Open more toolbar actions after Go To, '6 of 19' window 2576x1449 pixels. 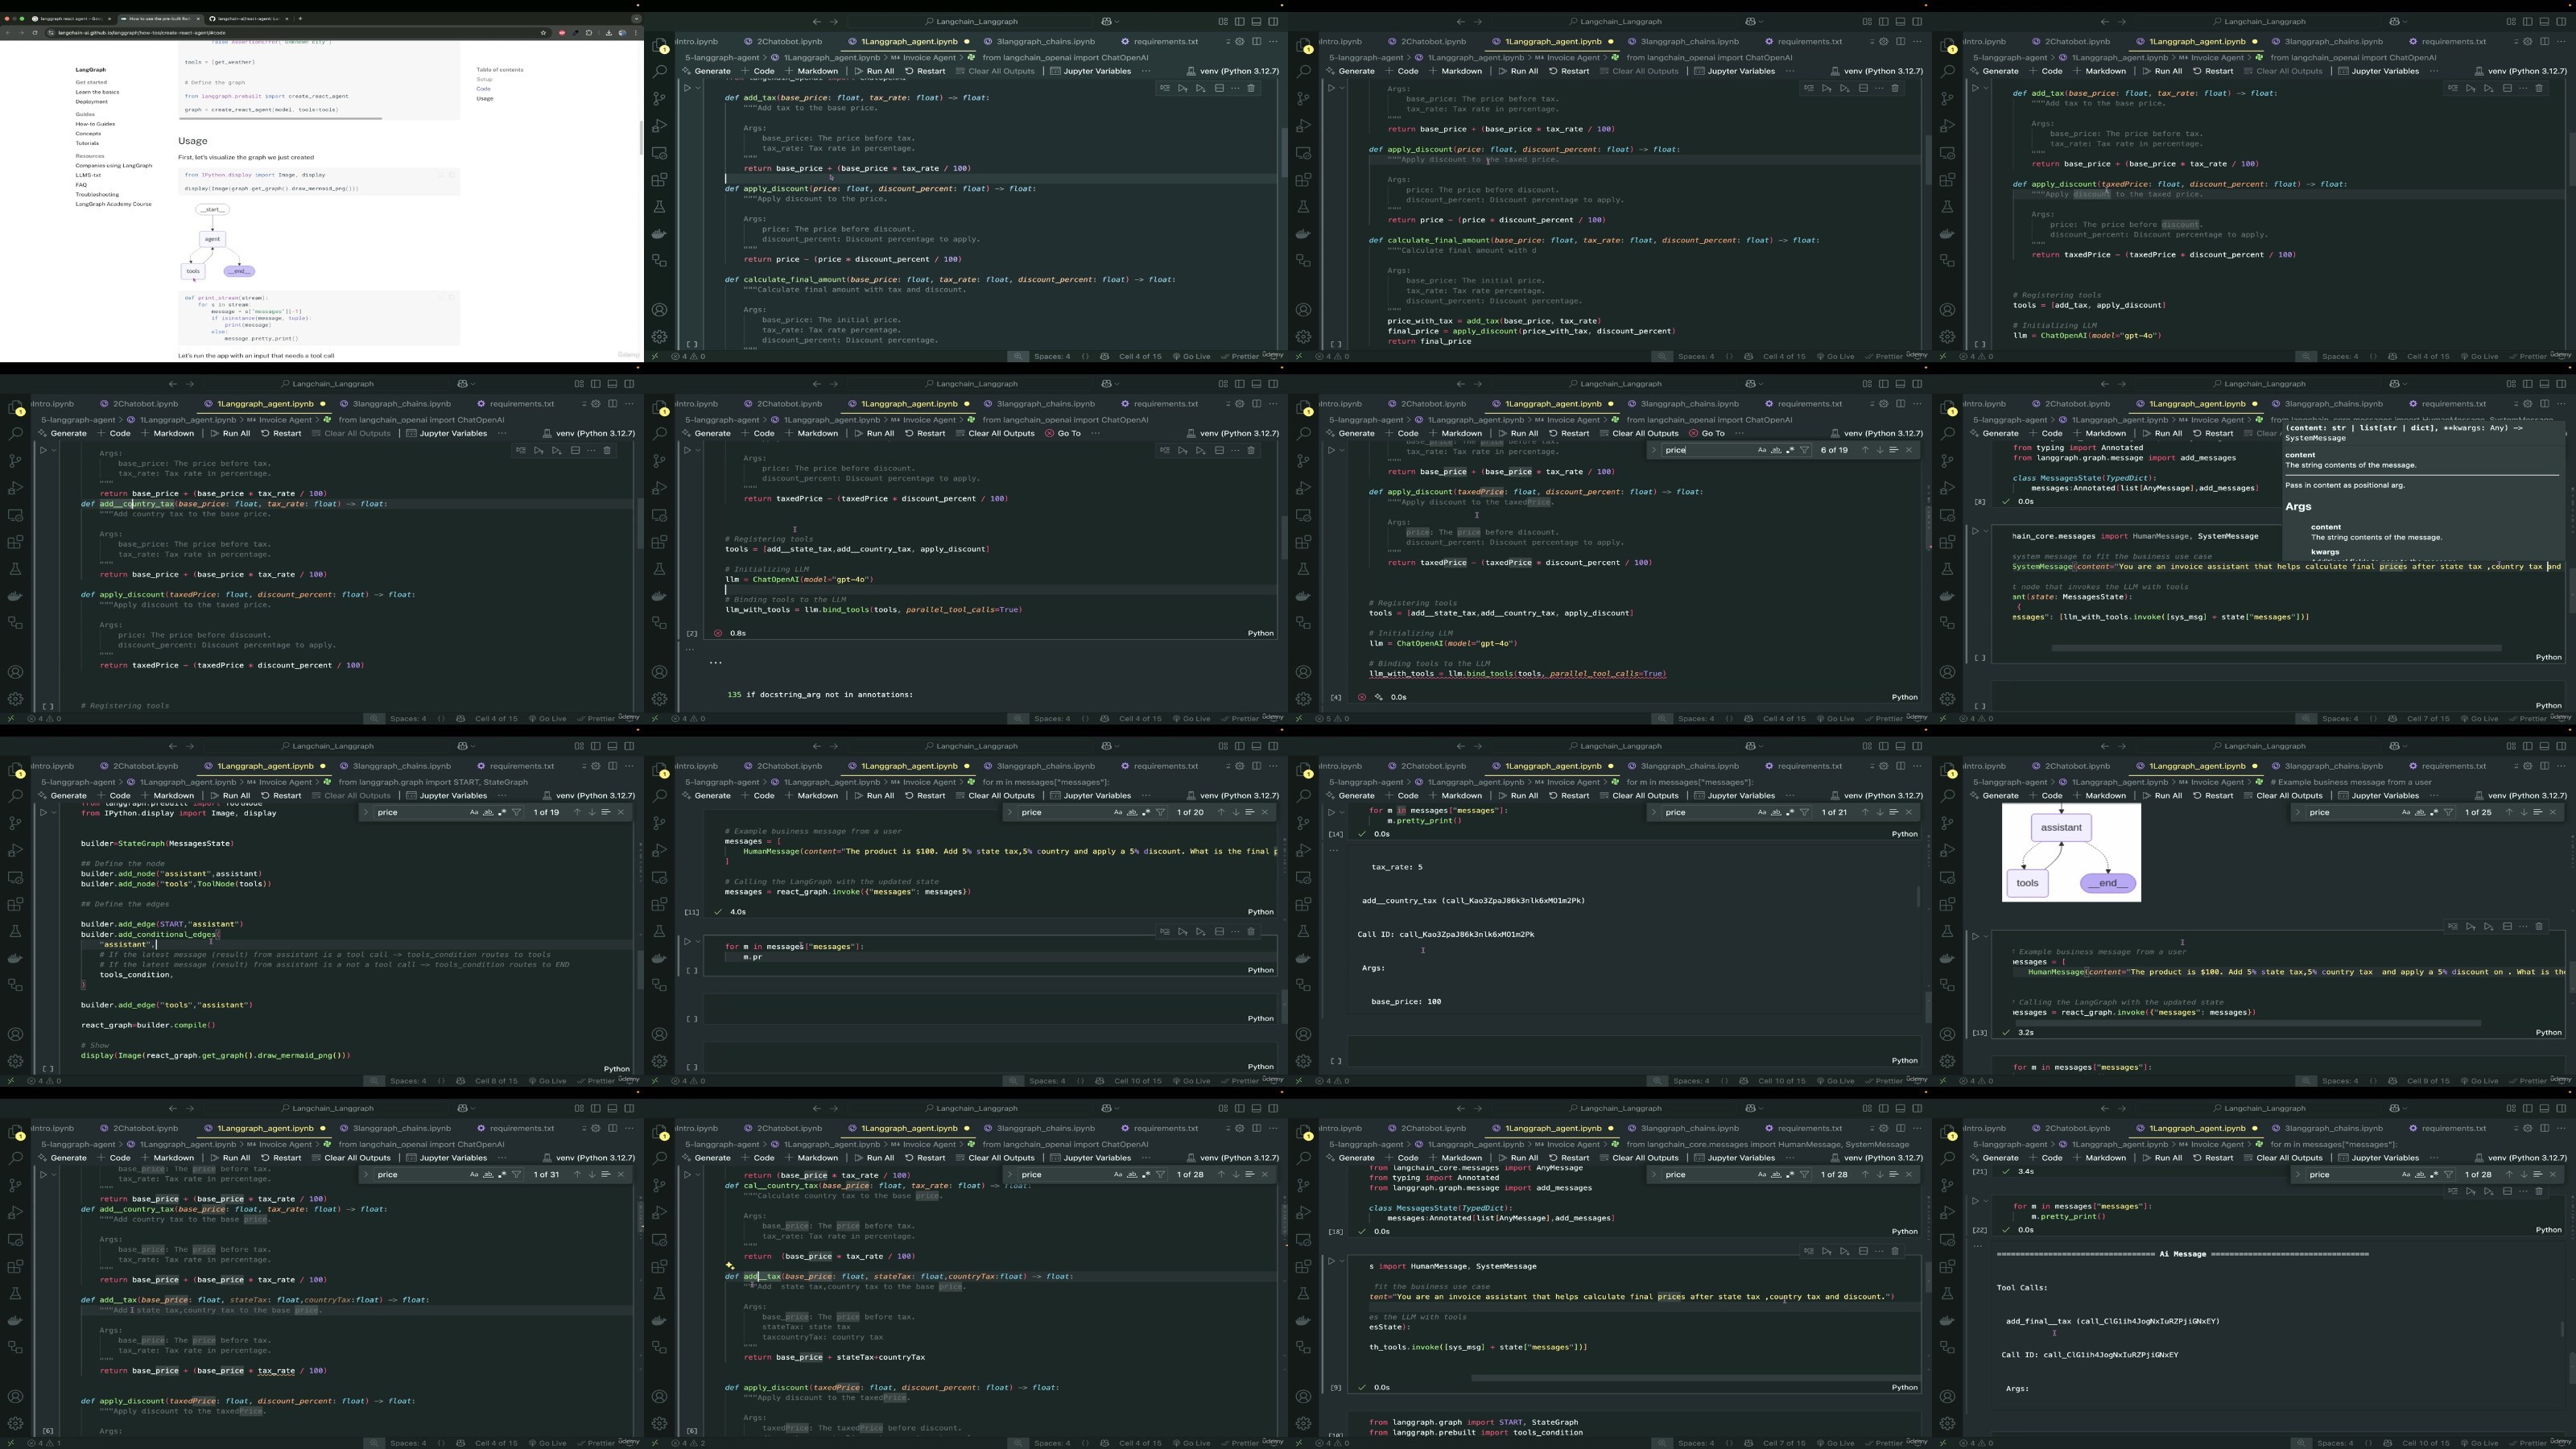(1739, 433)
